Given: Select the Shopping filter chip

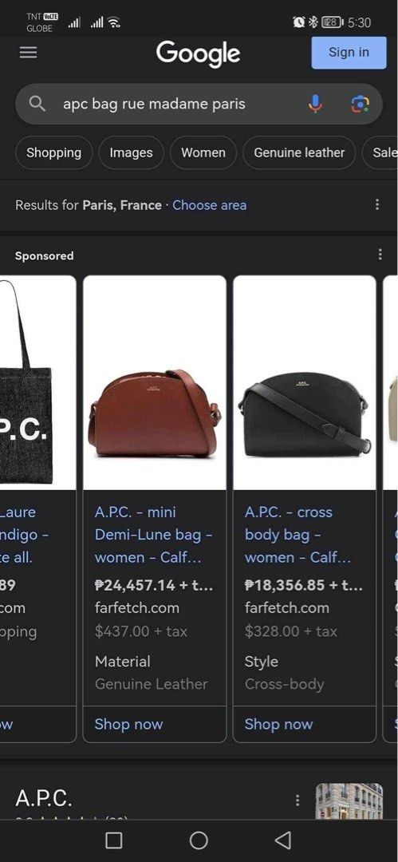Looking at the screenshot, I should coord(54,152).
